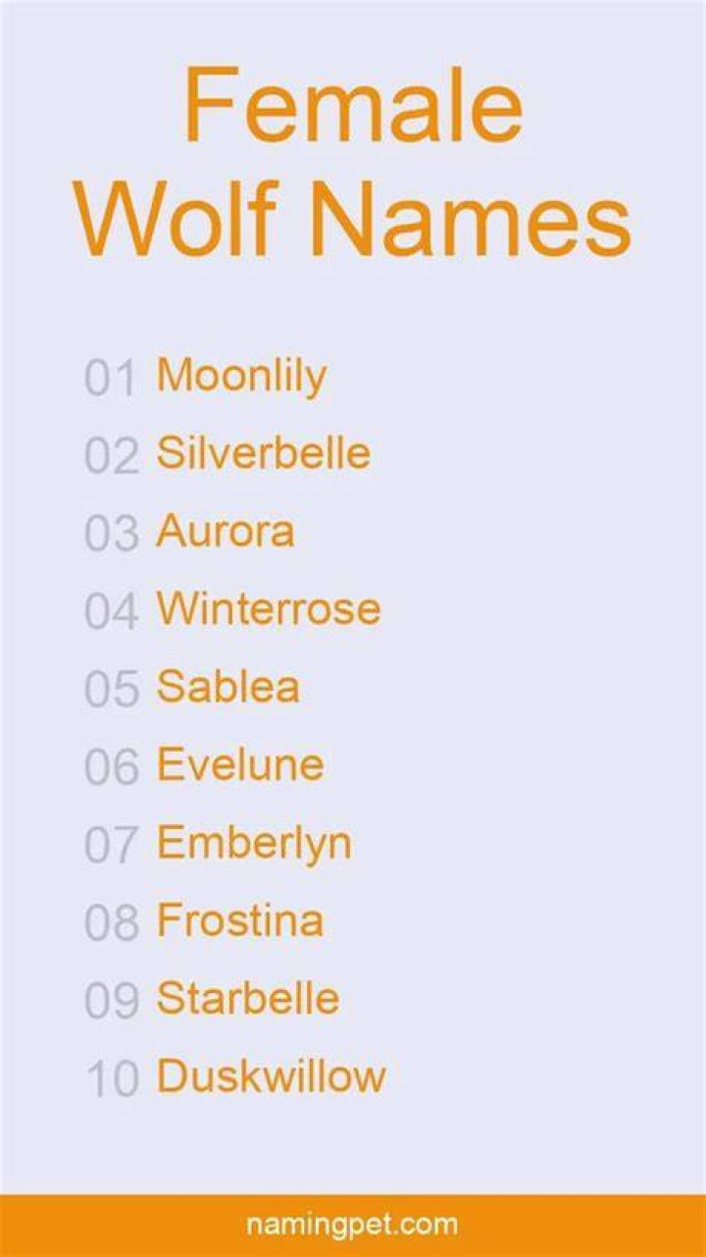Click the number 10 label
The image size is (706, 1257).
coord(113,1079)
